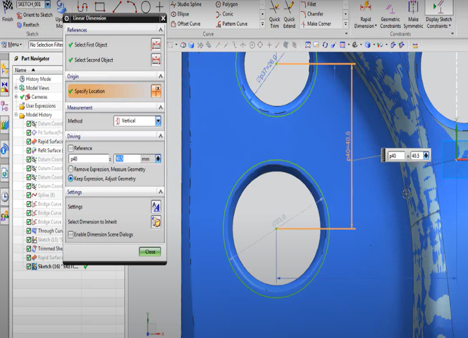Choose the Conic tool
The height and width of the screenshot is (338, 468).
[224, 14]
